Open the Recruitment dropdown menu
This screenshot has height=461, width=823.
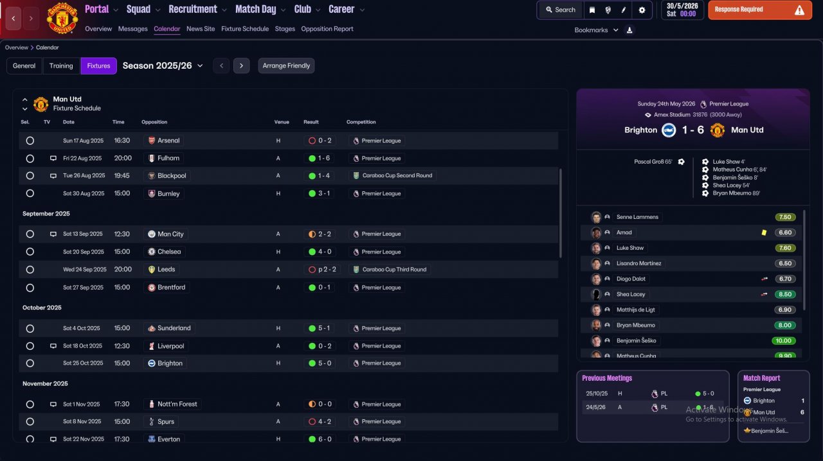coord(198,9)
